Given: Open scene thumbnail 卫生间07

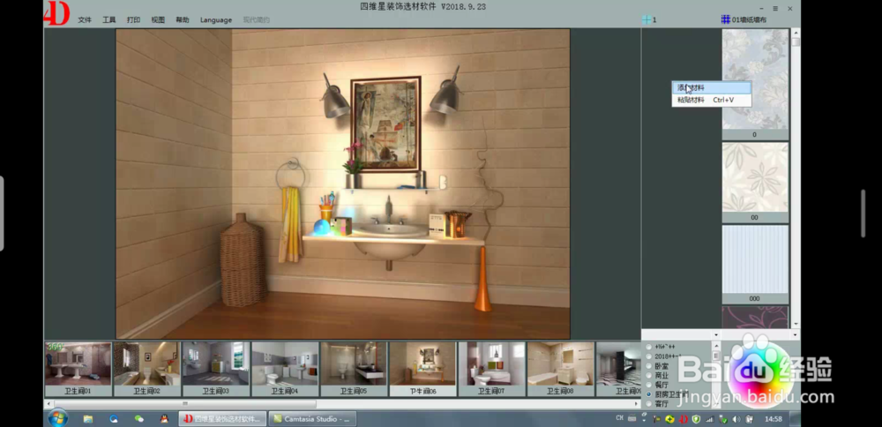Looking at the screenshot, I should (491, 369).
